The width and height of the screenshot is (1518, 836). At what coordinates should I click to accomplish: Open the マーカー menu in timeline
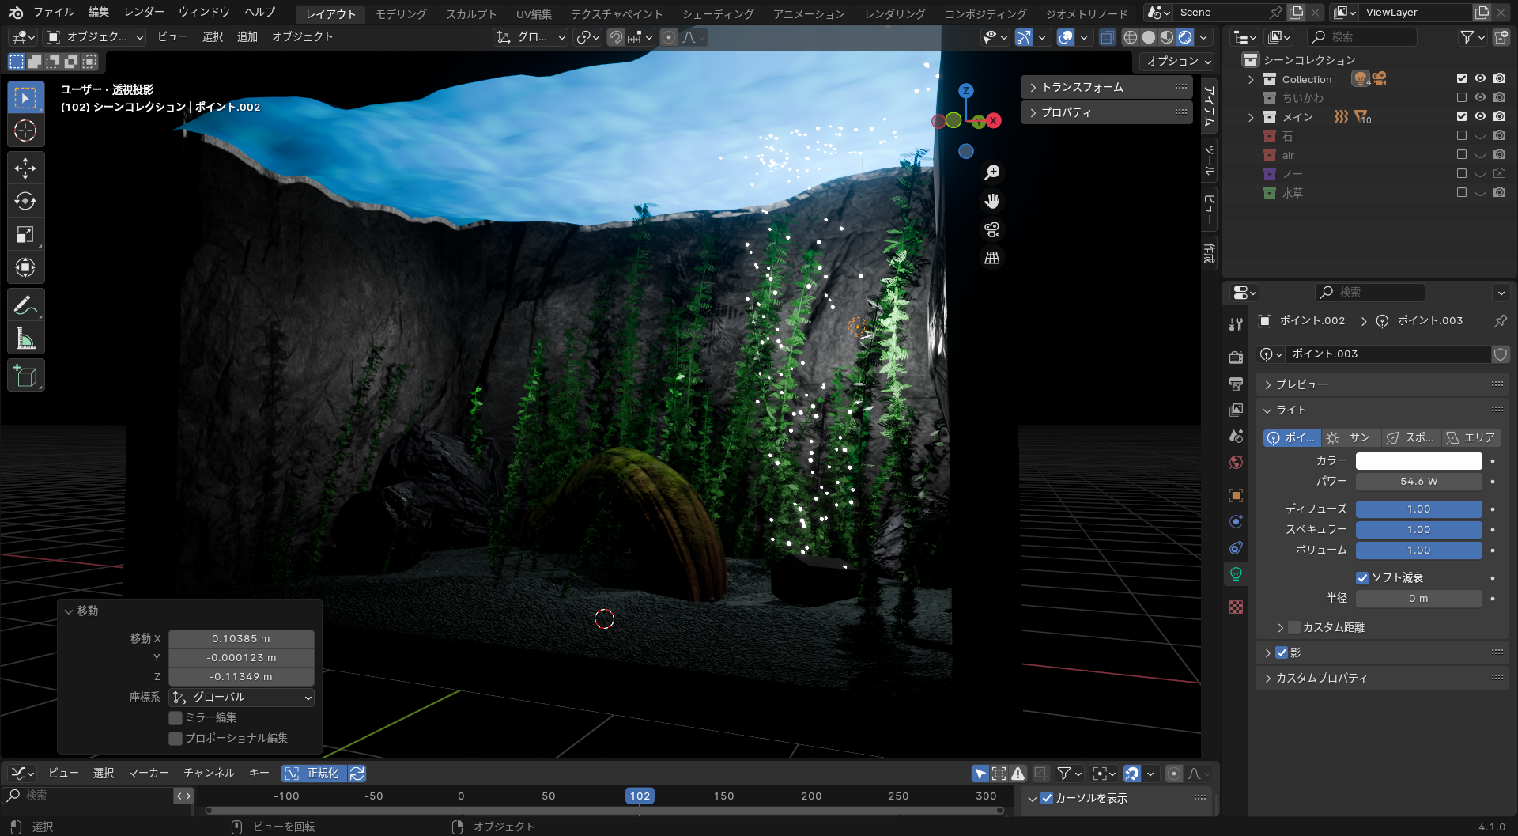[149, 773]
